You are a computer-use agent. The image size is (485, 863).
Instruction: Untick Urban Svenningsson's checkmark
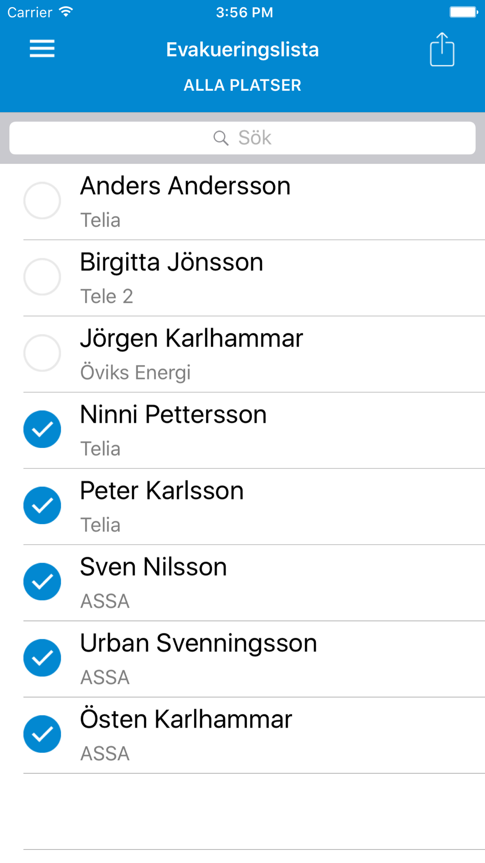coord(42,658)
